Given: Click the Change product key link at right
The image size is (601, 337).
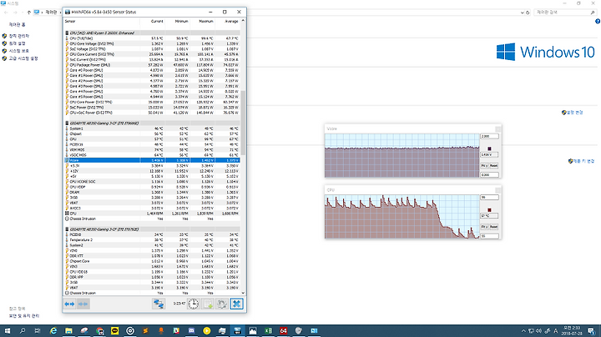Looking at the screenshot, I should point(581,161).
